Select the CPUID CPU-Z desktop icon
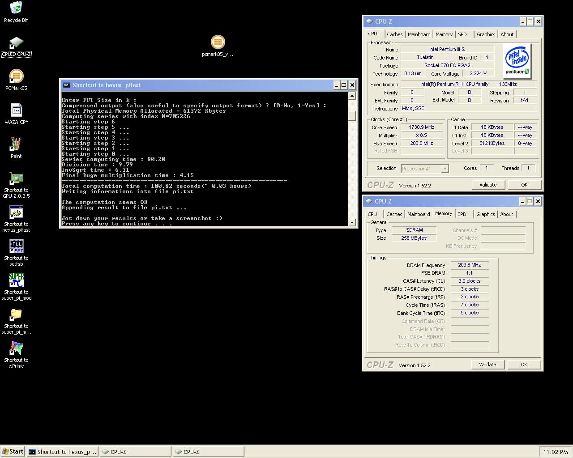Image resolution: width=573 pixels, height=458 pixels. [16, 43]
